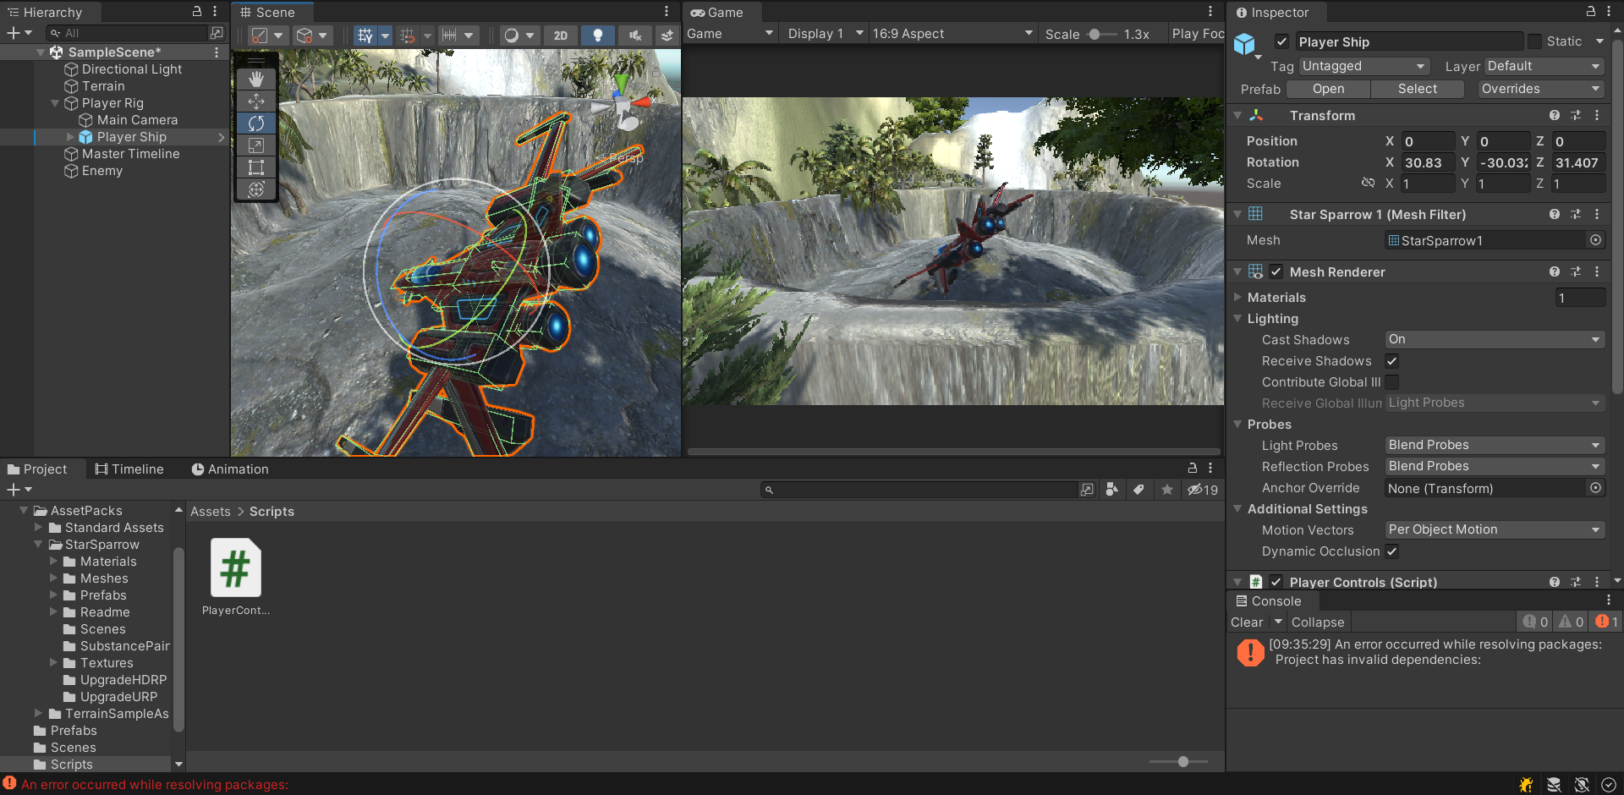Expand Player Ship in Hierarchy
Screen dimensions: 1624x795
pyautogui.click(x=70, y=137)
